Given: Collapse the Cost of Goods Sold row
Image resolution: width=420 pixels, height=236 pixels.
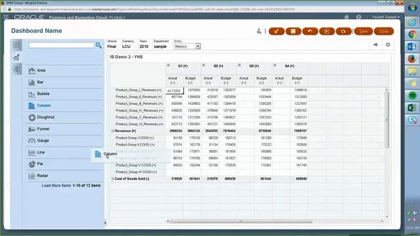Looking at the screenshot, I should (112, 178).
